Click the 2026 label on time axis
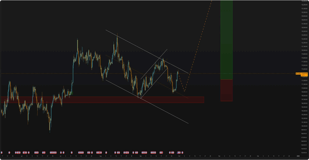Image resolution: width=309 pixels, height=160 pixels. pyautogui.click(x=298, y=156)
